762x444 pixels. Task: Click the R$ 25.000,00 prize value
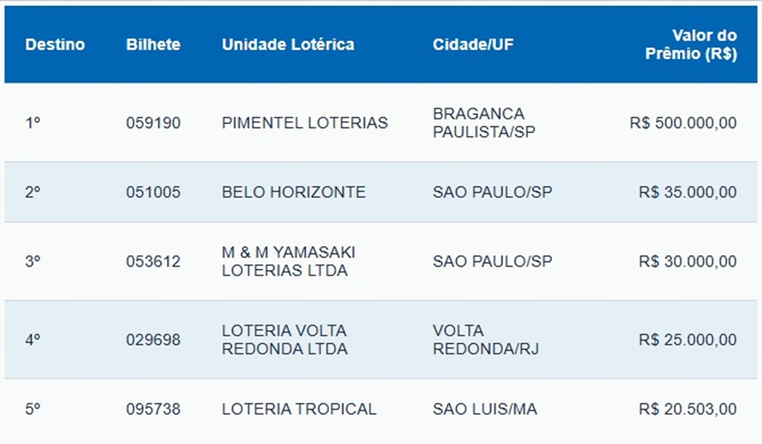(687, 340)
